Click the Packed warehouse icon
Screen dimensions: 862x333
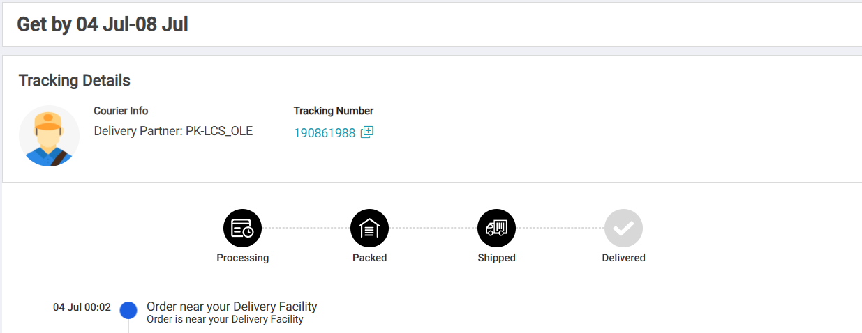369,228
